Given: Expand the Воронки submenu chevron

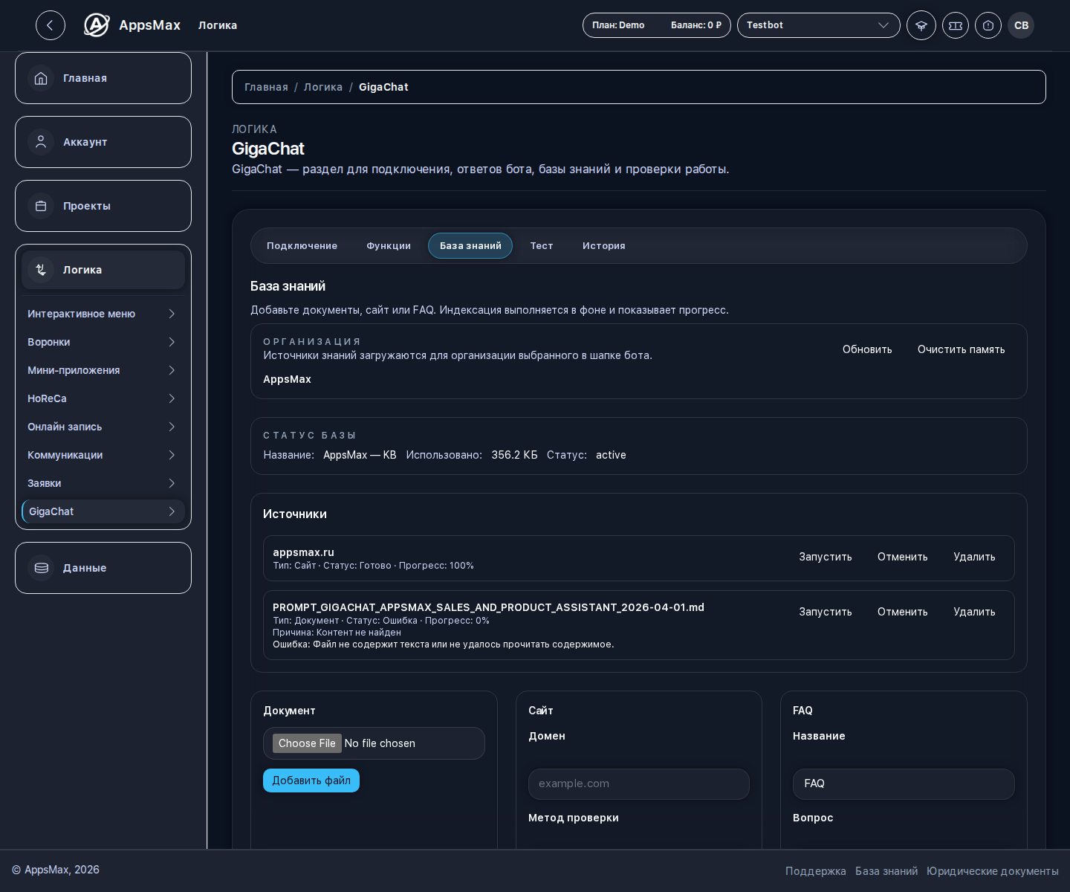Looking at the screenshot, I should pyautogui.click(x=172, y=342).
